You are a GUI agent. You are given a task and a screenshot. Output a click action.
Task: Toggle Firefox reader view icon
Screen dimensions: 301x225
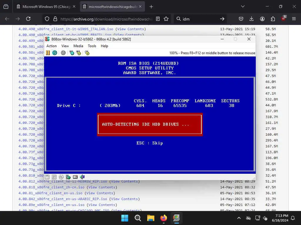pyautogui.click(x=158, y=19)
